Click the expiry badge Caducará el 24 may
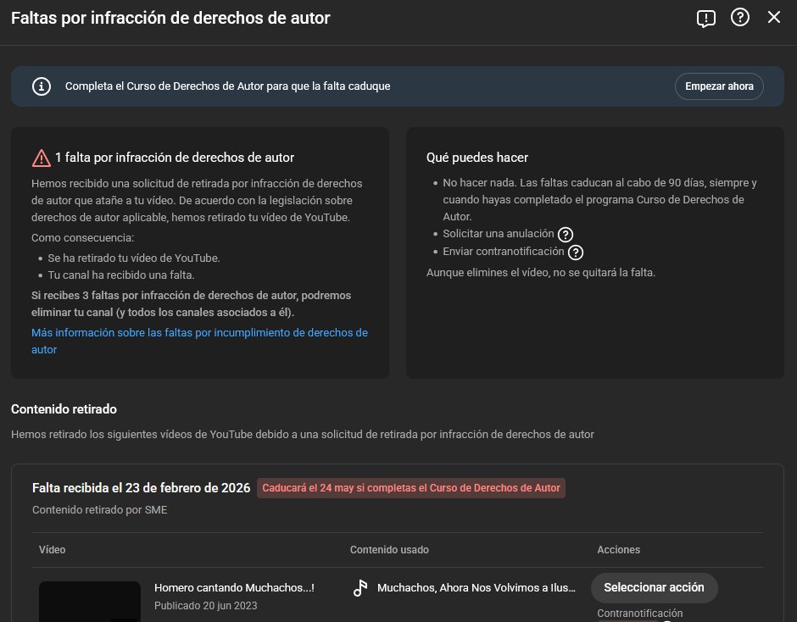 point(410,488)
